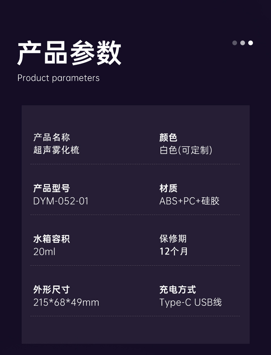Image resolution: width=271 pixels, height=355 pixels.
Task: Select the 产品型号 label
Action: 52,188
